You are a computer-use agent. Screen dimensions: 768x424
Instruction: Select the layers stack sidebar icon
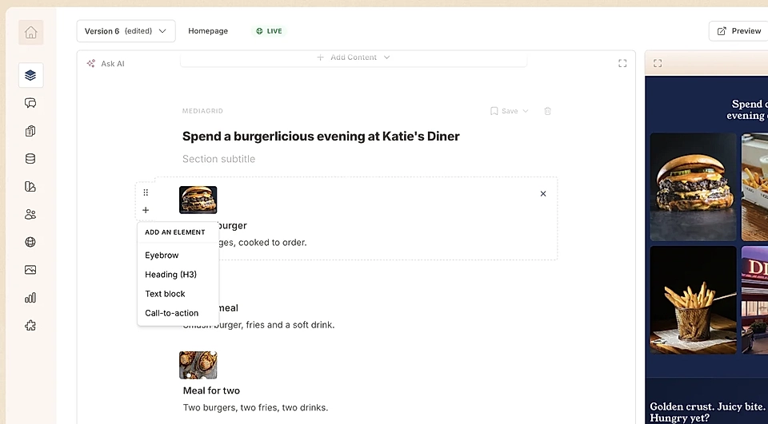coord(30,75)
